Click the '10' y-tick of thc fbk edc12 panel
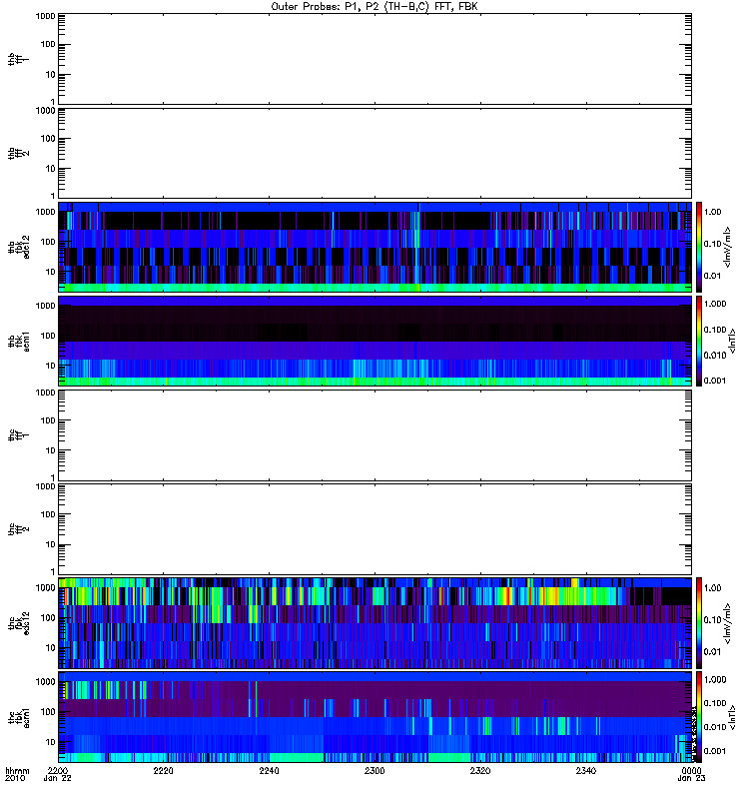 (x=51, y=648)
